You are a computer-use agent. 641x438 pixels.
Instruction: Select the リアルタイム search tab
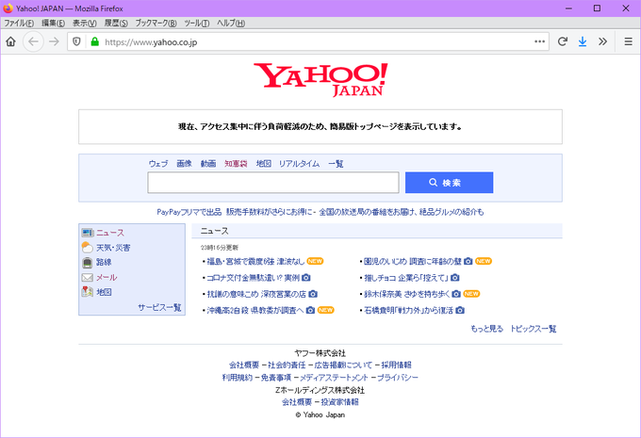tap(299, 164)
